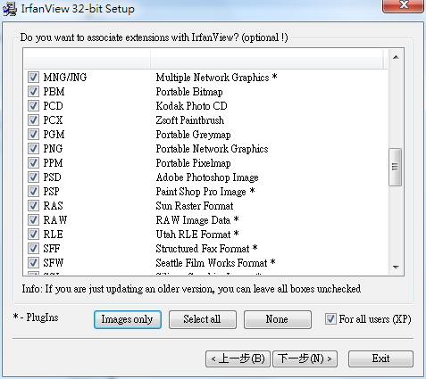Uncheck the SFW extension checkbox
Screen dimensions: 426x379
click(33, 263)
